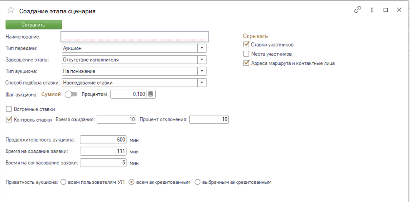Select the всем аккредитованным radio option
Viewport: 410px width, 202px height.
tap(131, 182)
